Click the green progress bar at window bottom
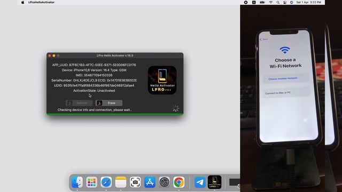Image resolution: width=342 pixels, height=192 pixels. pos(115,114)
